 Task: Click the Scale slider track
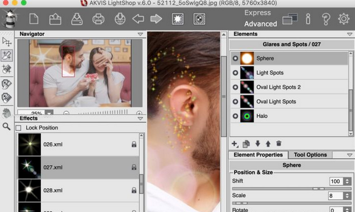[291, 203]
